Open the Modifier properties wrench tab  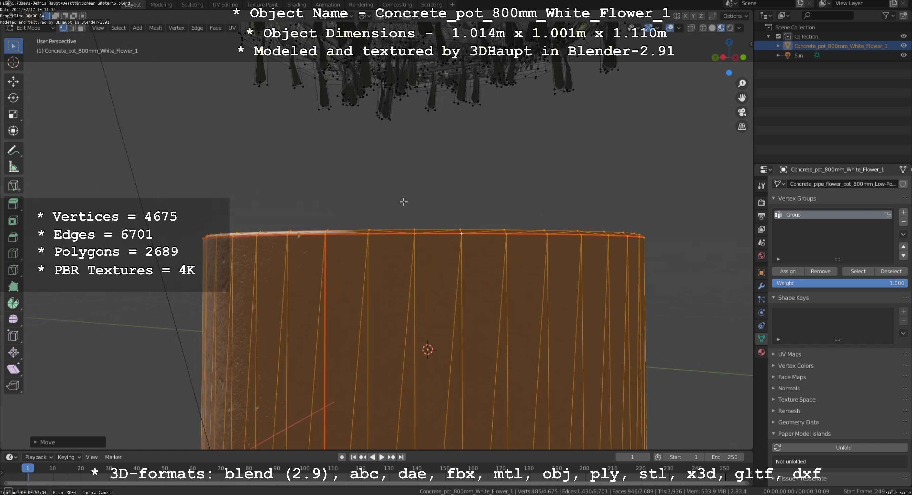(x=761, y=286)
